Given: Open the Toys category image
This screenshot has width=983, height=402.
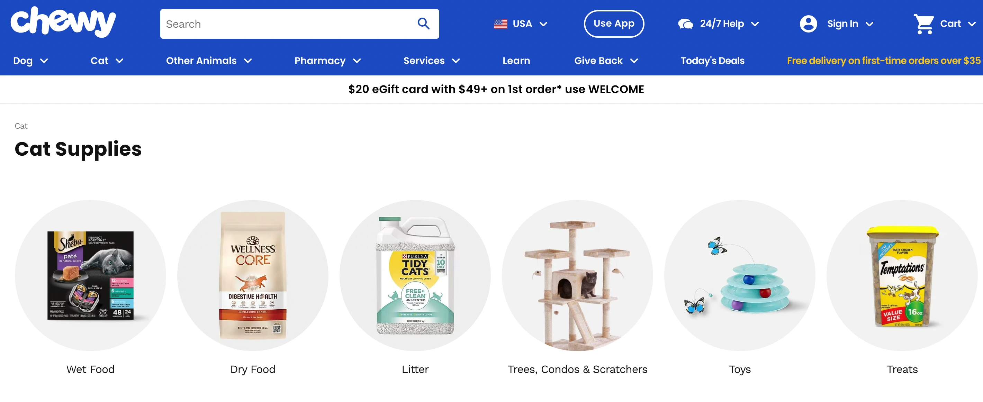Looking at the screenshot, I should (x=739, y=275).
